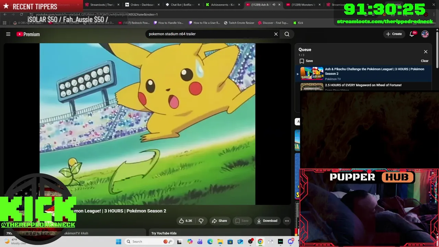Open the browser apps grid icon

click(x=4, y=23)
